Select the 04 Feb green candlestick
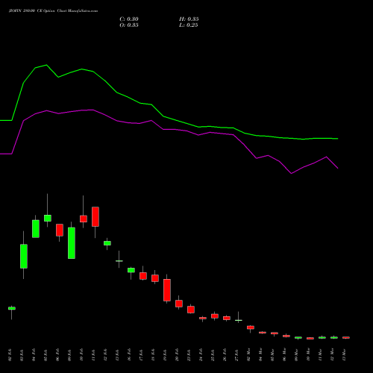This screenshot has width=373, height=373. 36,229
